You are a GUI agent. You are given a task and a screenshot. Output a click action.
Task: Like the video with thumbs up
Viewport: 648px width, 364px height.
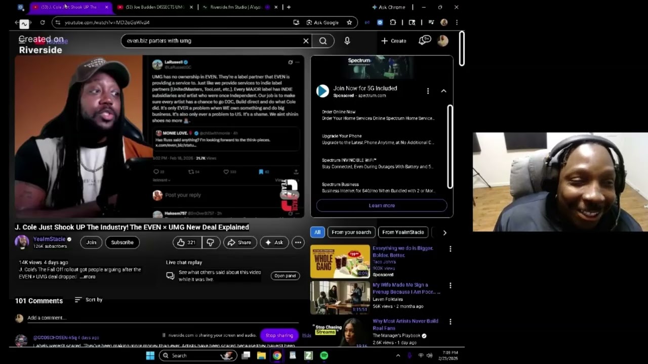(x=187, y=243)
